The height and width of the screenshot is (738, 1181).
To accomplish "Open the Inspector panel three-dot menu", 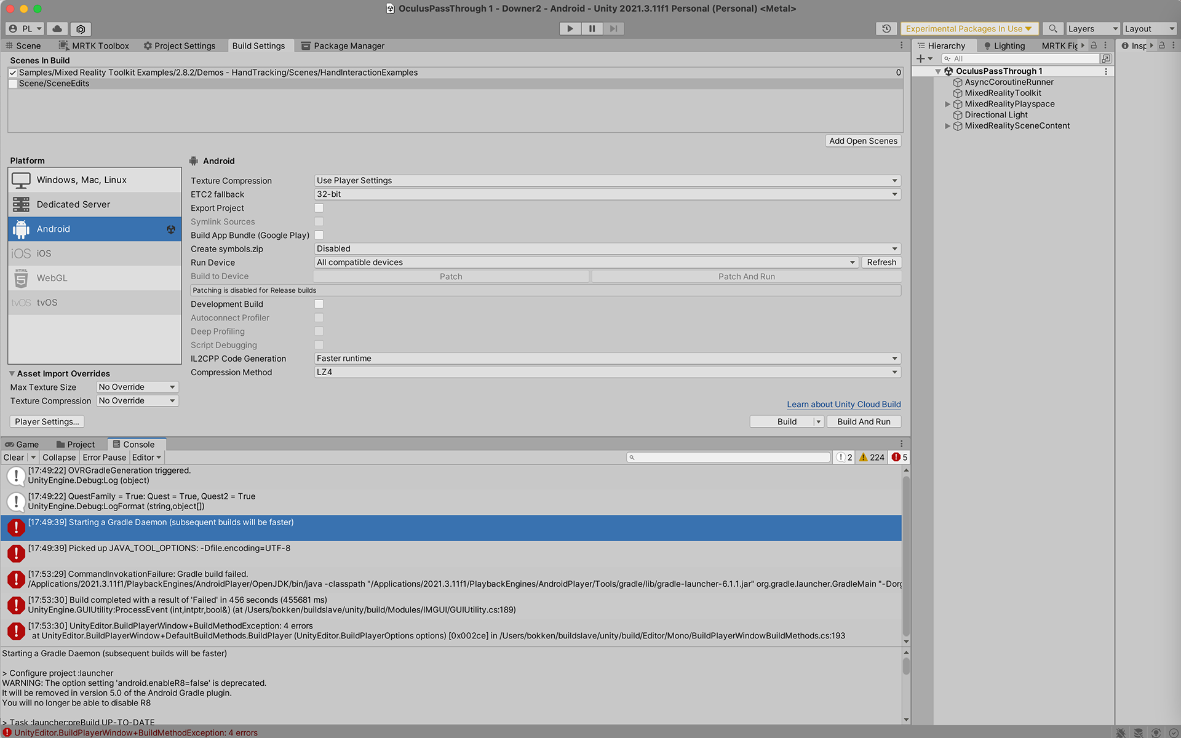I will pyautogui.click(x=1174, y=46).
